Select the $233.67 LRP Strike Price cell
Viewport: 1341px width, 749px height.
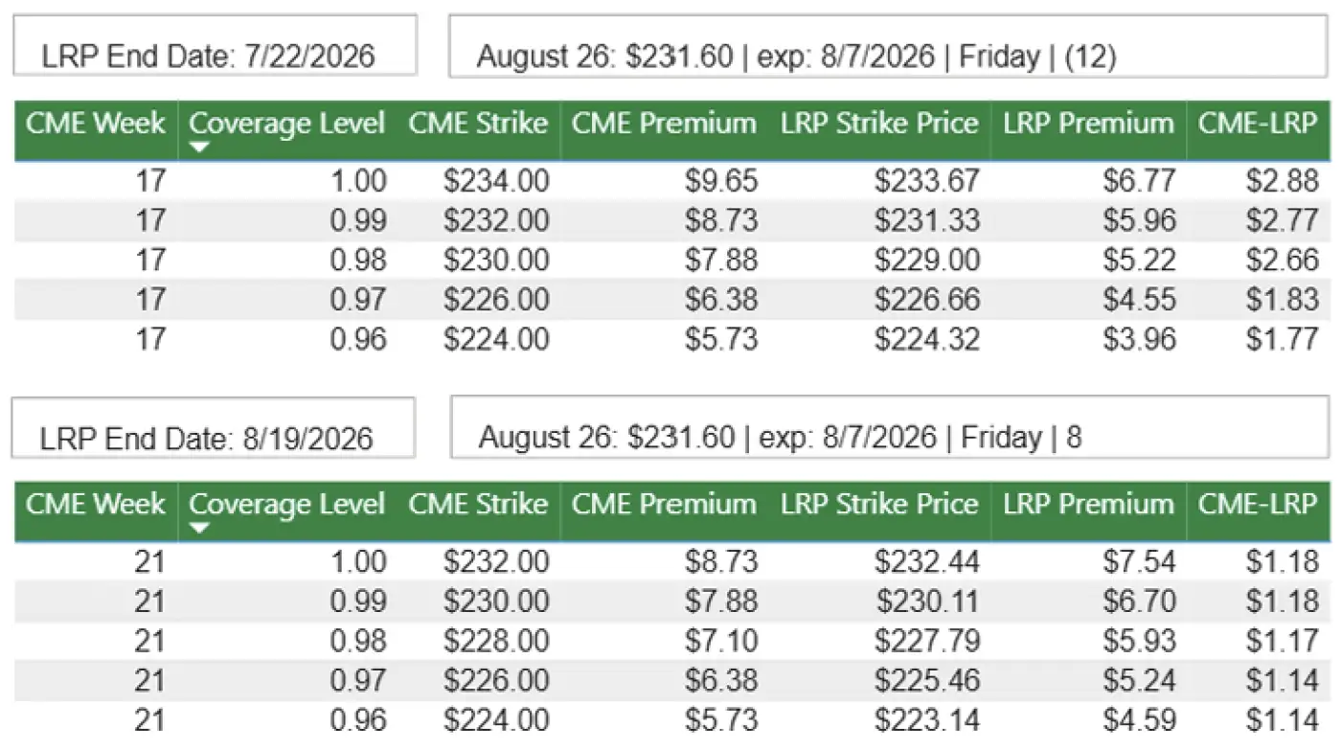point(926,181)
